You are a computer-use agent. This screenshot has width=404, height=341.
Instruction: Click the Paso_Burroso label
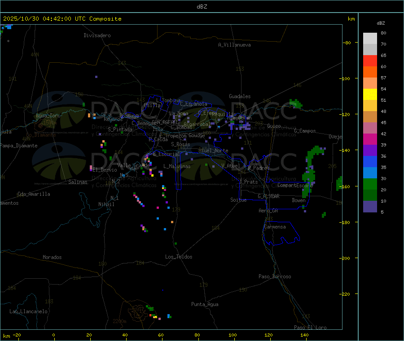click(275, 276)
